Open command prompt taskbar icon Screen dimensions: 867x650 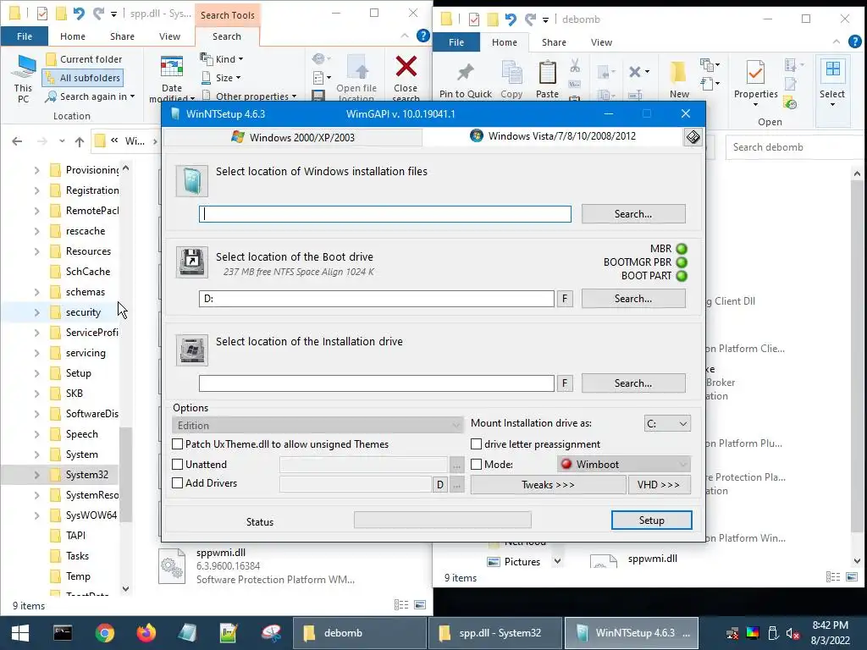(63, 633)
